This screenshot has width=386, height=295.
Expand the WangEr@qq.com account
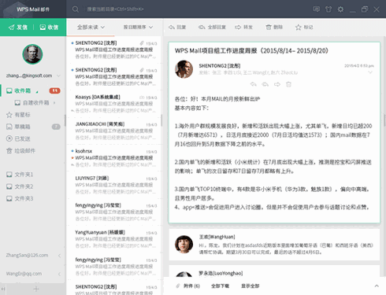click(59, 274)
